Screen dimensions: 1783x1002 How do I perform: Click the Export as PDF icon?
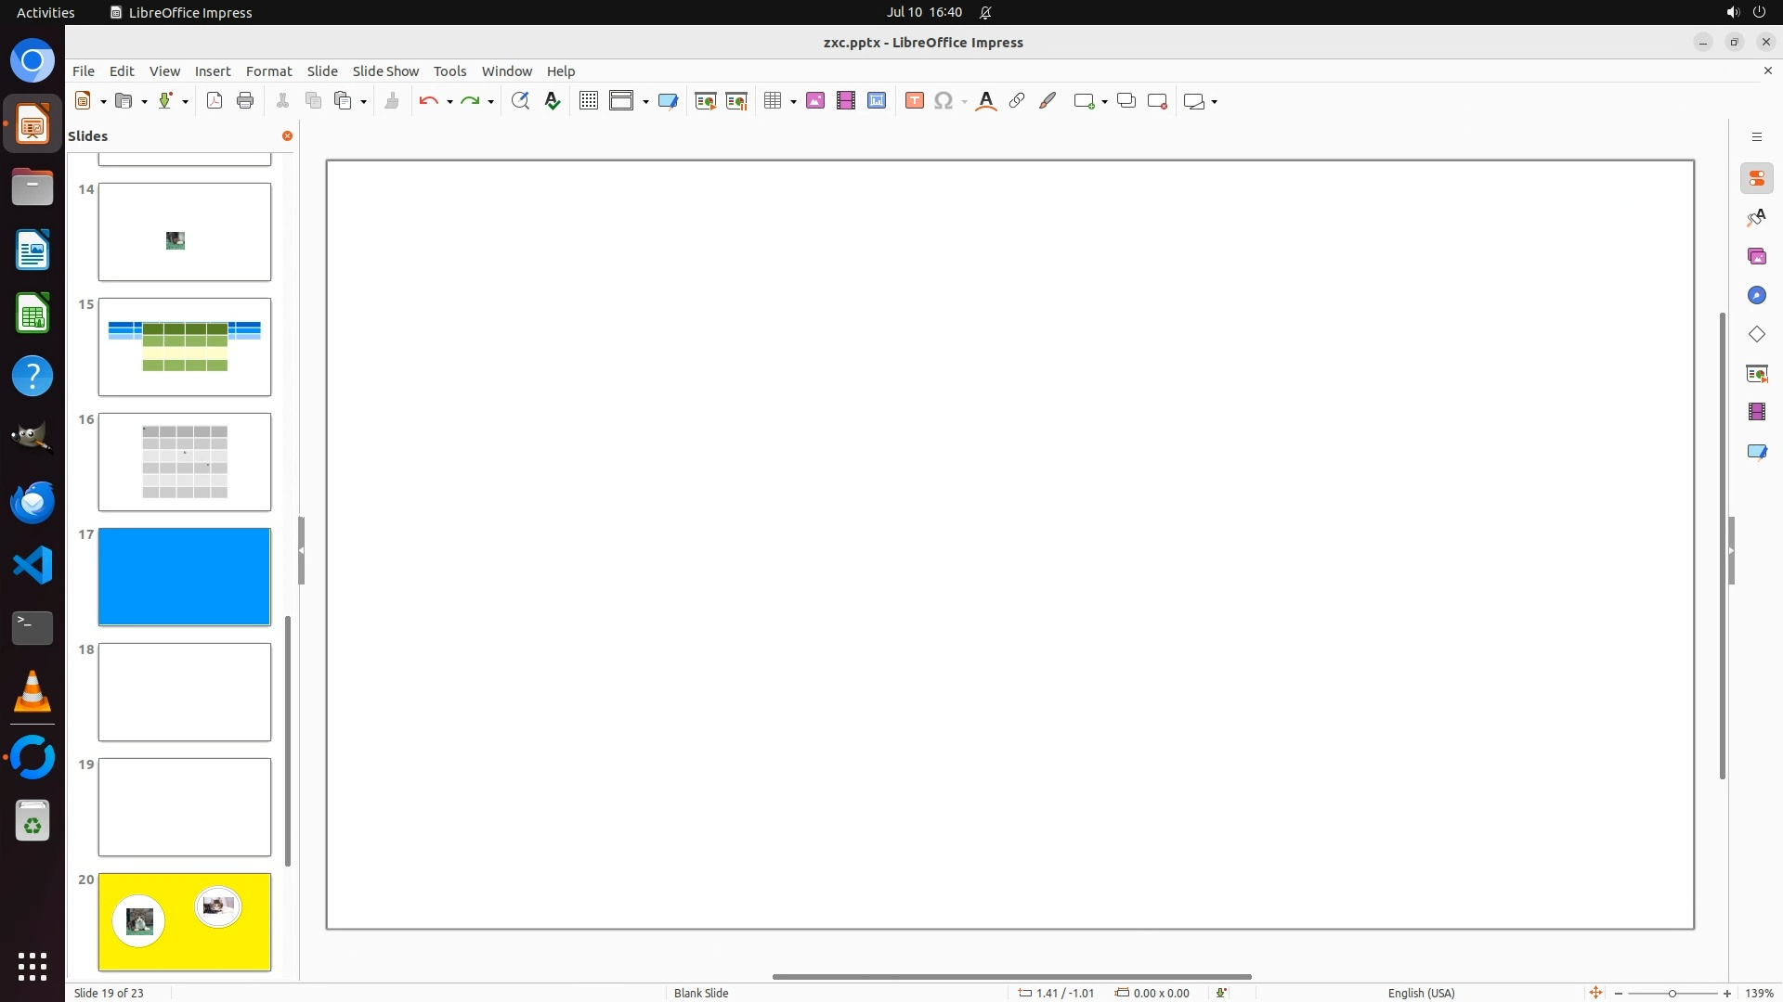click(215, 101)
